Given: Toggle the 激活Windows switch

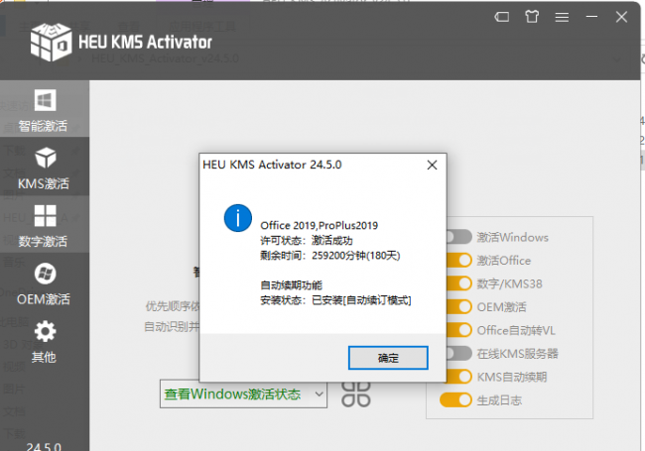Looking at the screenshot, I should pyautogui.click(x=458, y=237).
